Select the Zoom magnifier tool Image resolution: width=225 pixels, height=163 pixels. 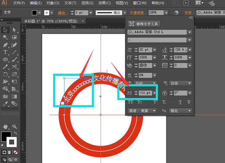pyautogui.click(x=14, y=126)
